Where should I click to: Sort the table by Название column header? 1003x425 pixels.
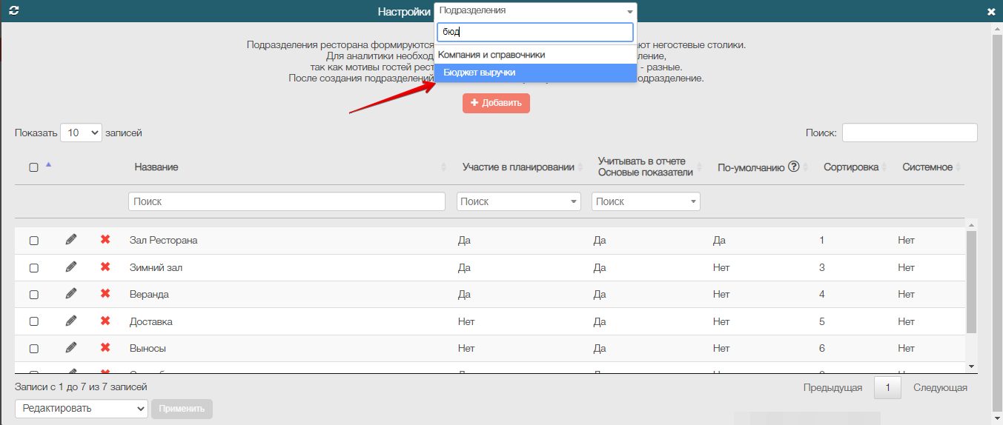tap(156, 167)
